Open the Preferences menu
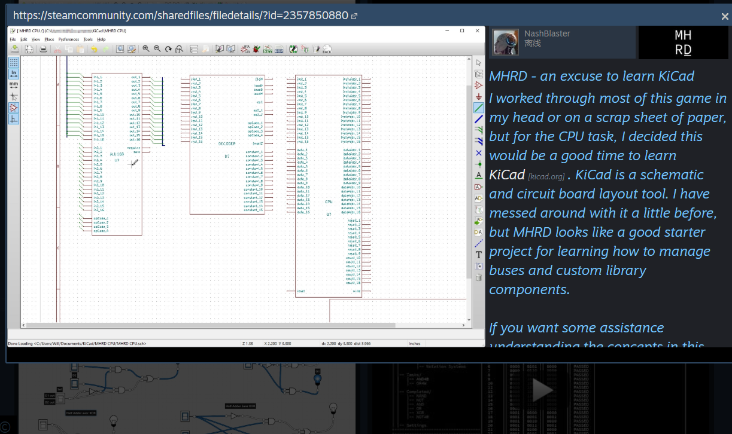The height and width of the screenshot is (434, 732). point(68,39)
